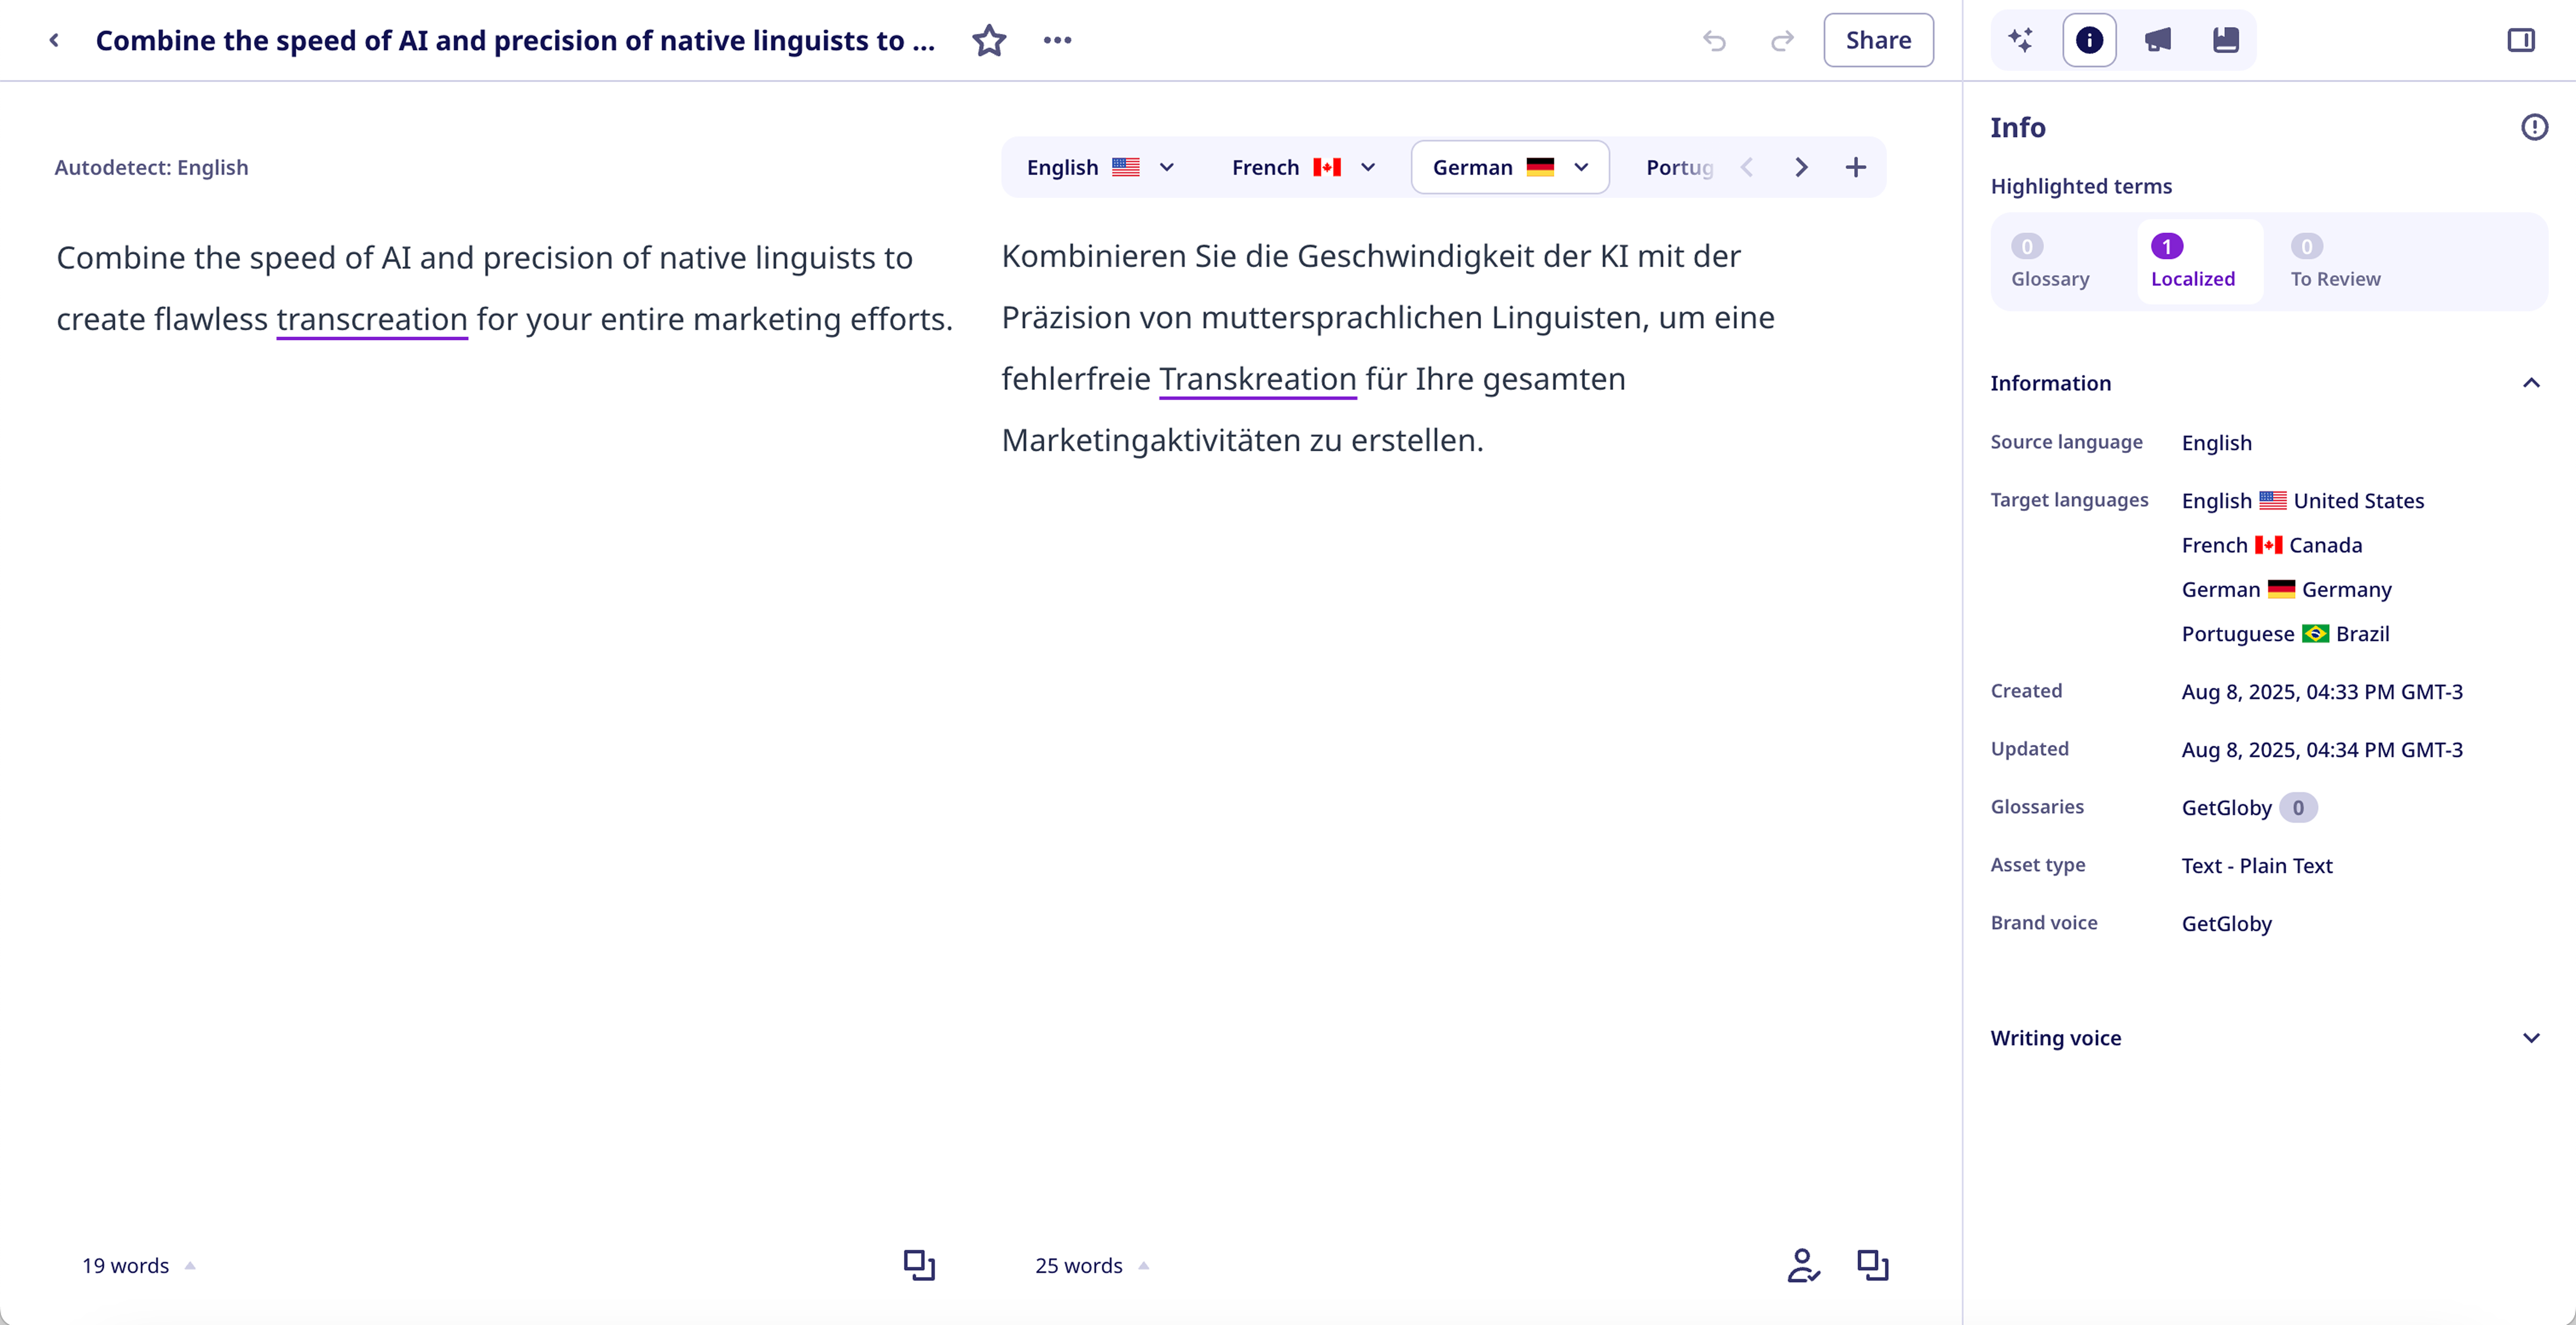
Task: Go back with the left chevron icon
Action: (x=54, y=40)
